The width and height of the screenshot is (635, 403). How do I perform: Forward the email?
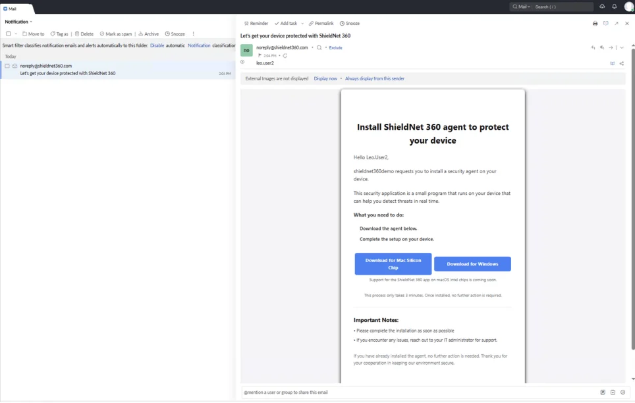coord(611,48)
